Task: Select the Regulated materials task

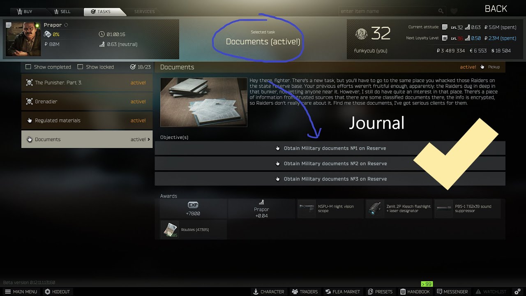Action: [87, 120]
